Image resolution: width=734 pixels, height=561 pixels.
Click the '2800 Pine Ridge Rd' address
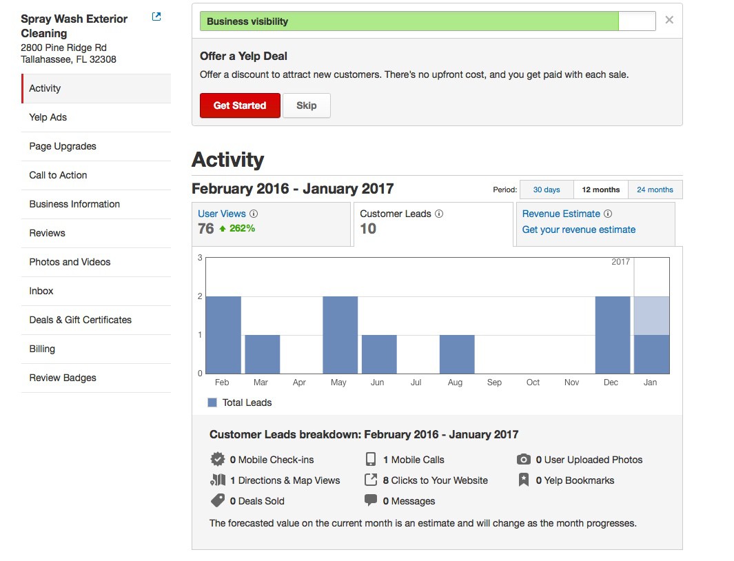[x=63, y=48]
